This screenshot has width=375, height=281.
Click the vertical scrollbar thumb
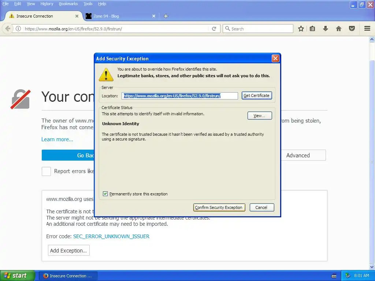(372, 162)
